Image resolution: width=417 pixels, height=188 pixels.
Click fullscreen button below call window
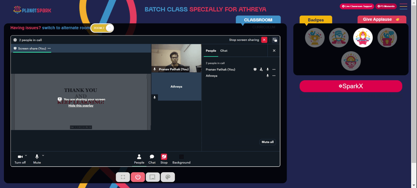123,177
